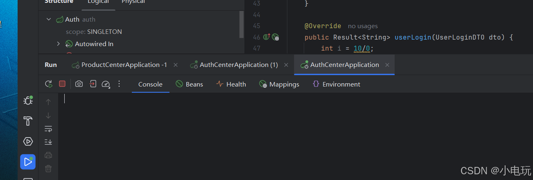
Task: Switch to the Physical structure tab
Action: [133, 2]
